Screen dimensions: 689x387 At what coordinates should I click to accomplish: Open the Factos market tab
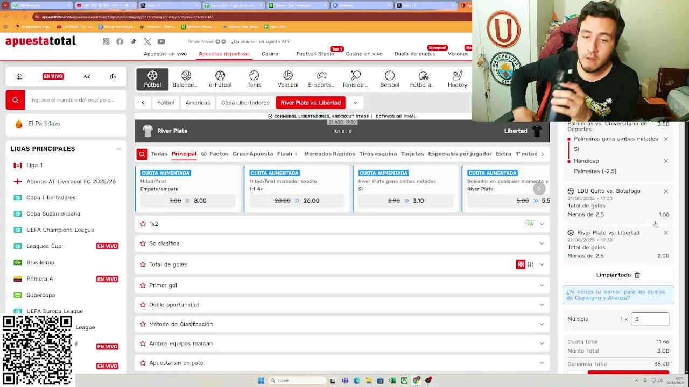click(215, 154)
